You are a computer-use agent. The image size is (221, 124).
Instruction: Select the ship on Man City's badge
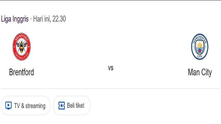[x=199, y=44]
